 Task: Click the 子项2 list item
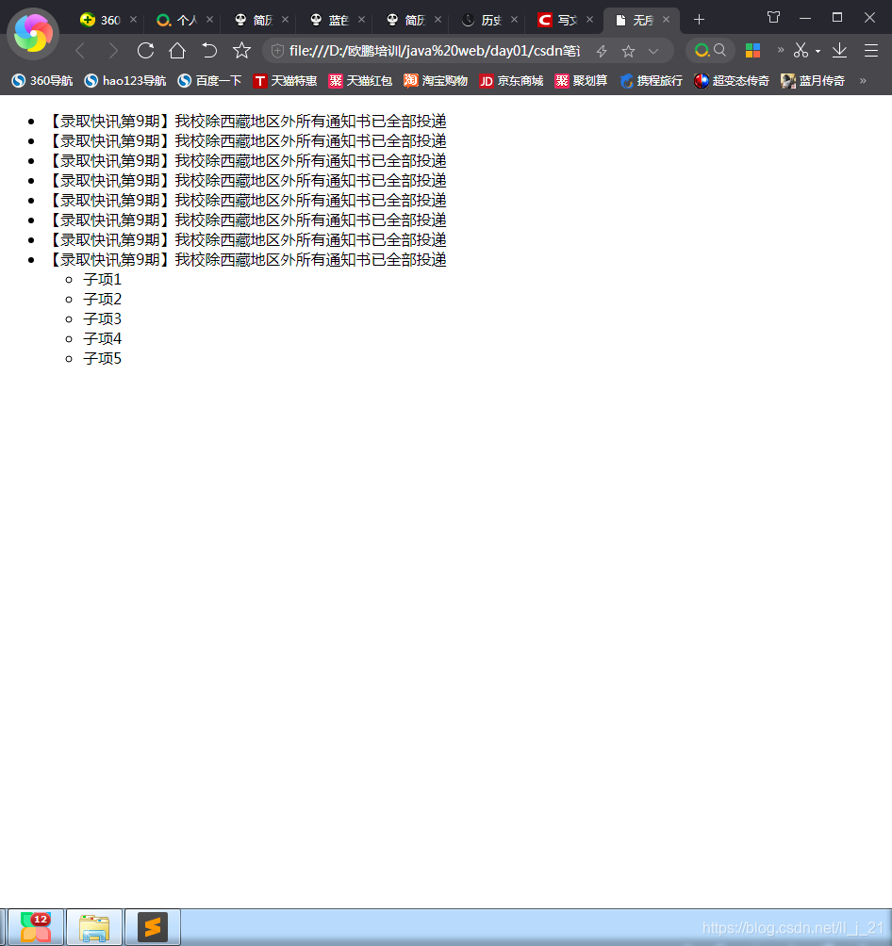[x=102, y=300]
